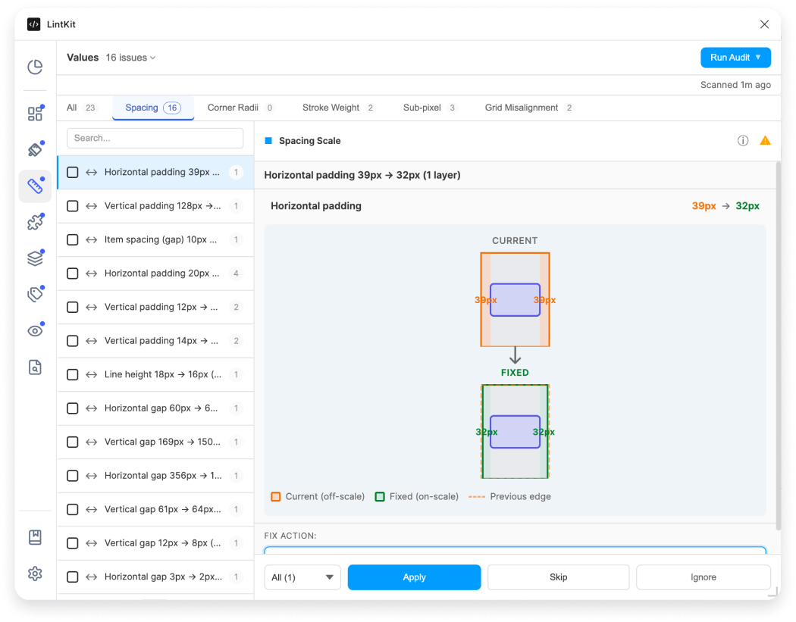796x622 pixels.
Task: Click the info icon beside Spacing Scale
Action: click(x=743, y=140)
